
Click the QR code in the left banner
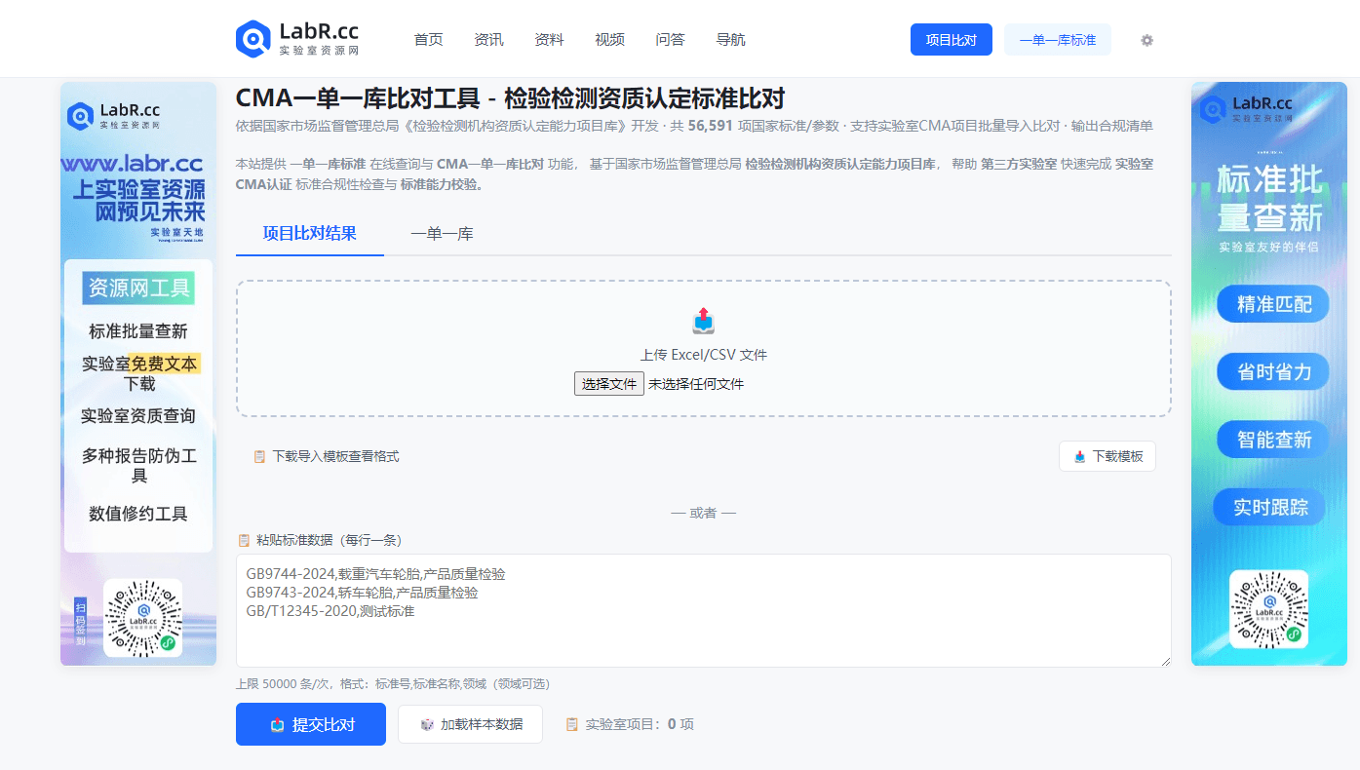pos(142,617)
